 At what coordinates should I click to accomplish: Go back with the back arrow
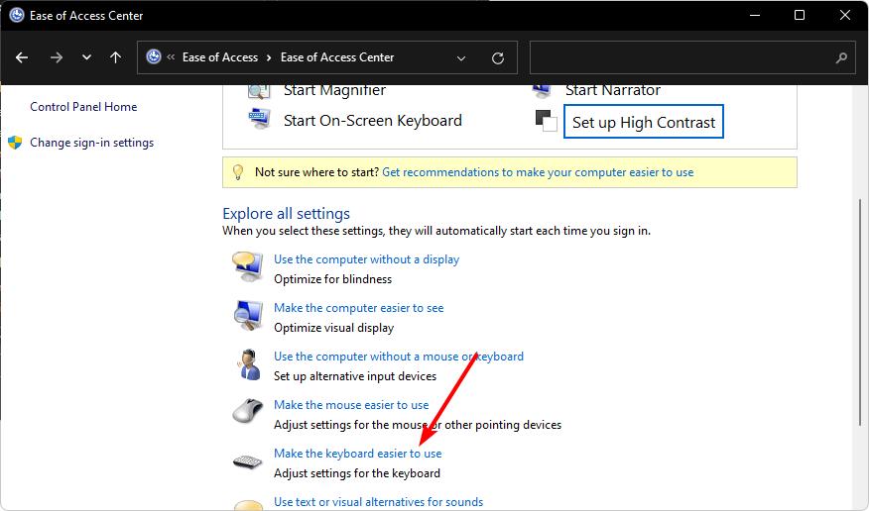point(22,57)
